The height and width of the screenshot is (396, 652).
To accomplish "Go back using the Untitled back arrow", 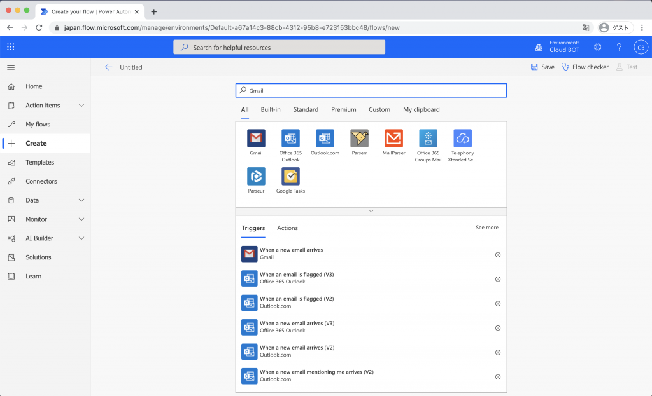I will click(x=108, y=67).
